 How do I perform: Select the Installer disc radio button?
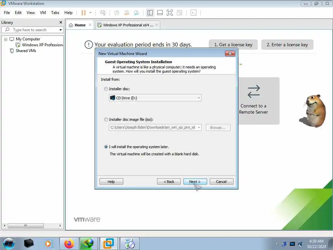(x=106, y=89)
